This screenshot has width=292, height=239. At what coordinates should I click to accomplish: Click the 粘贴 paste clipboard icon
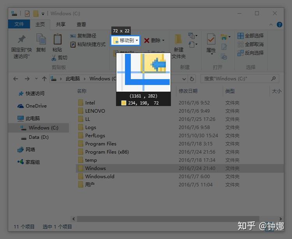pyautogui.click(x=57, y=39)
